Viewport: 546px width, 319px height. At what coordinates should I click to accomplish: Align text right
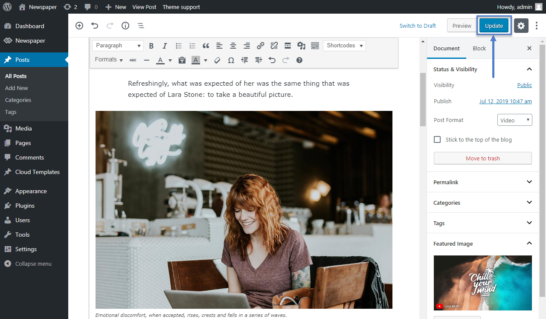[247, 46]
